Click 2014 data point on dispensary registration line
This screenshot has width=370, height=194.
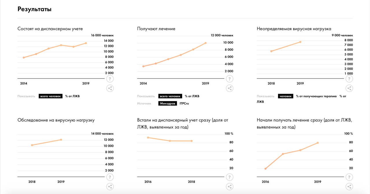click(24, 57)
